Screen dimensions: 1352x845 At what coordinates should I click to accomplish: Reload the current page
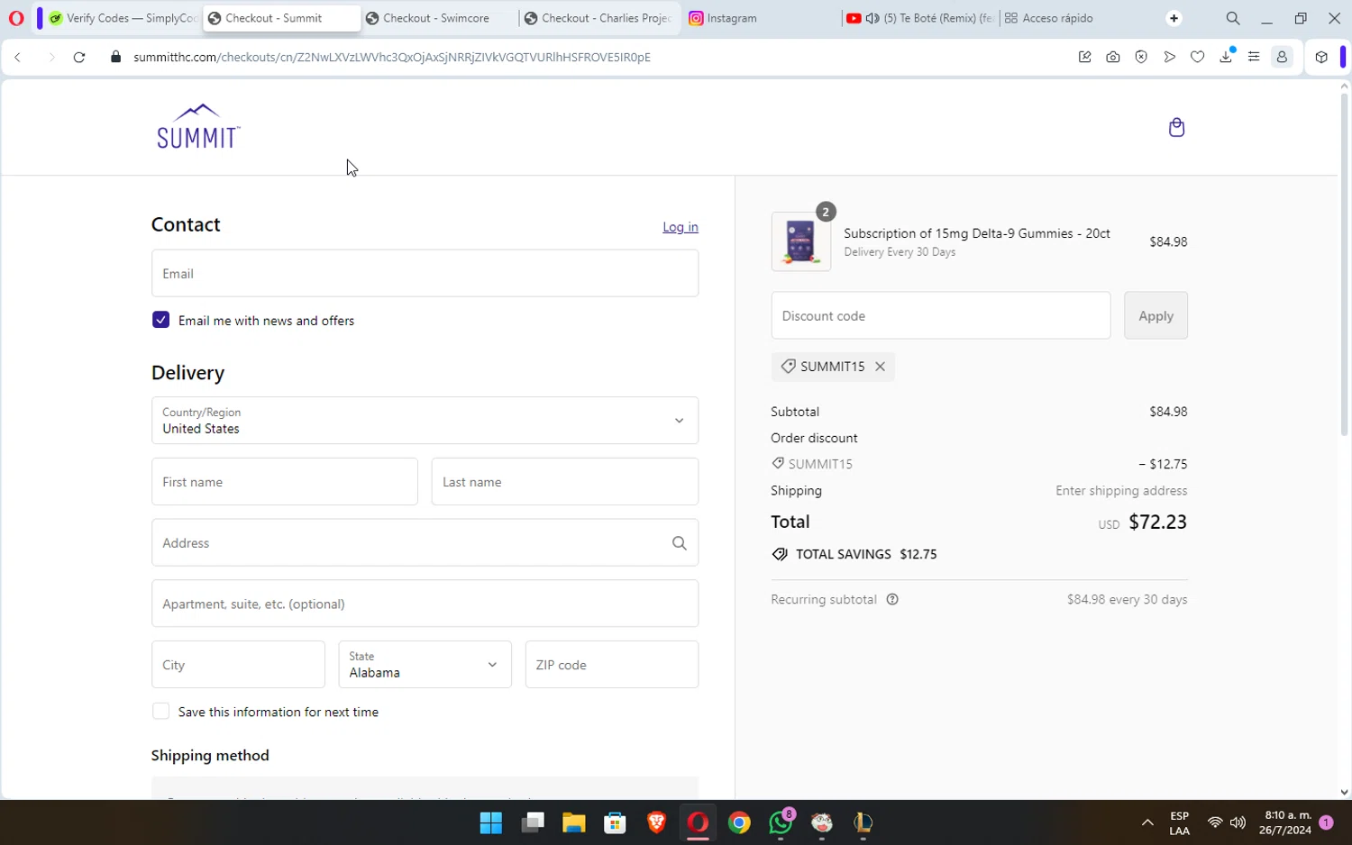pyautogui.click(x=79, y=57)
